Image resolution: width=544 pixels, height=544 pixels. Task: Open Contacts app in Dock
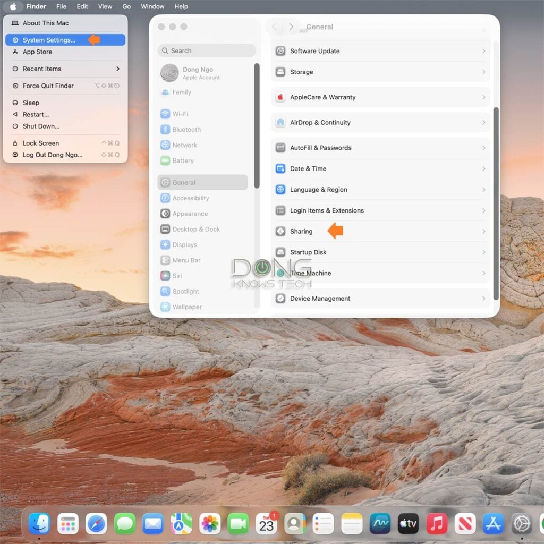coord(295,523)
